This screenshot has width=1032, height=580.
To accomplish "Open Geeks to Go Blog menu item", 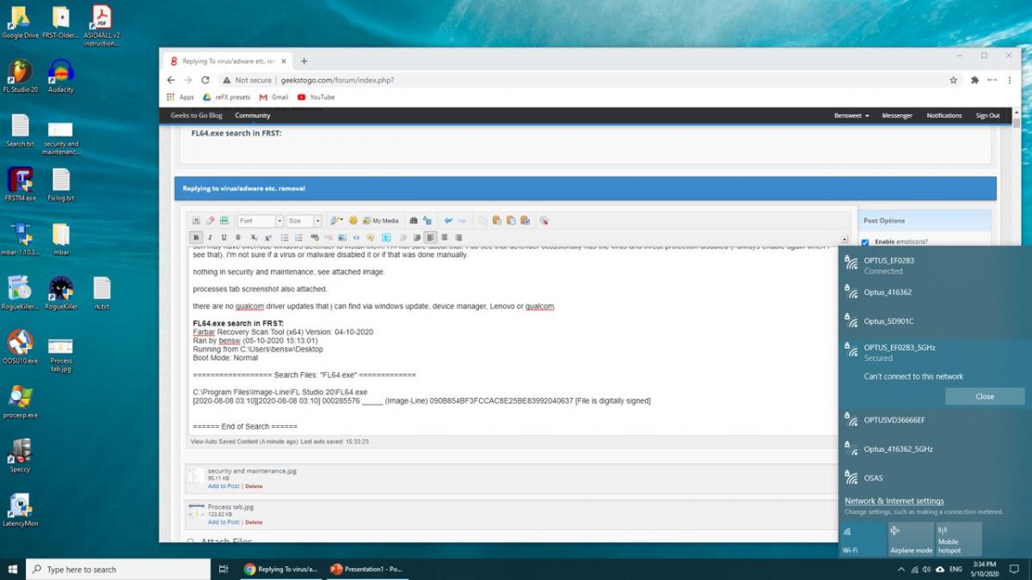I will 196,115.
